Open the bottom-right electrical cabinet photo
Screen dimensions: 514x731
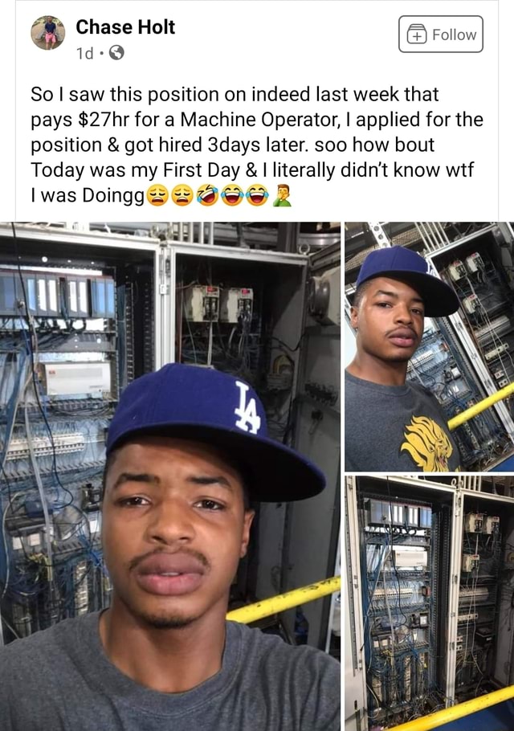click(429, 603)
